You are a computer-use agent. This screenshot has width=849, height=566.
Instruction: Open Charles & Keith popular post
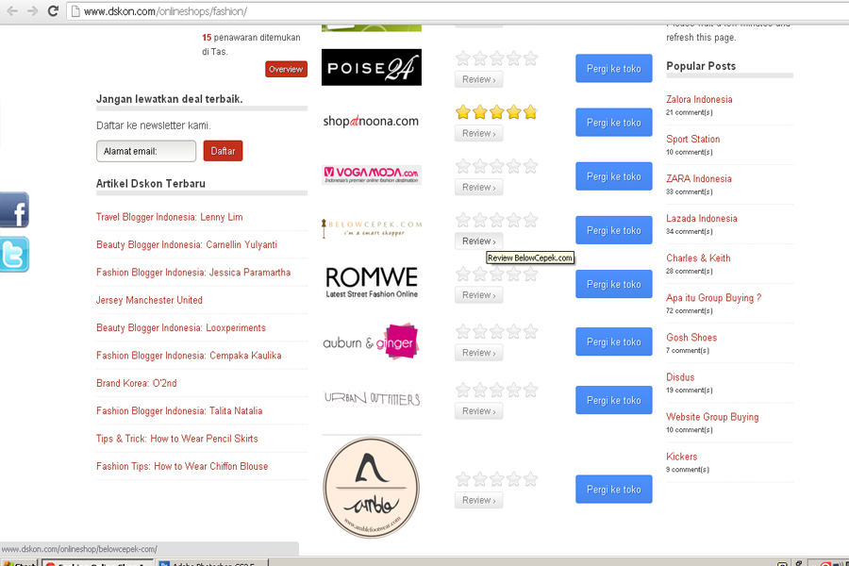698,258
